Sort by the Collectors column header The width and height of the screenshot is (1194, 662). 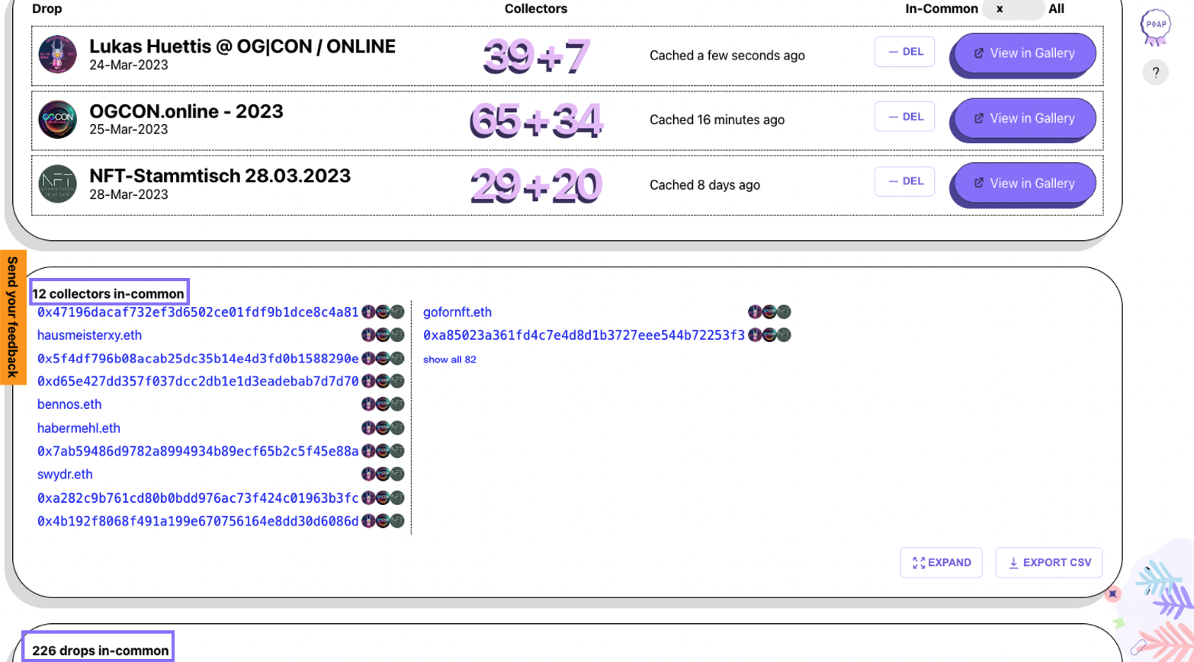(x=535, y=9)
